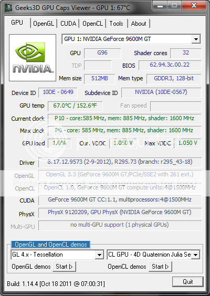The width and height of the screenshot is (210, 296).
Task: Click the GPU Caps Viewer title bar icon
Action: (8, 7)
